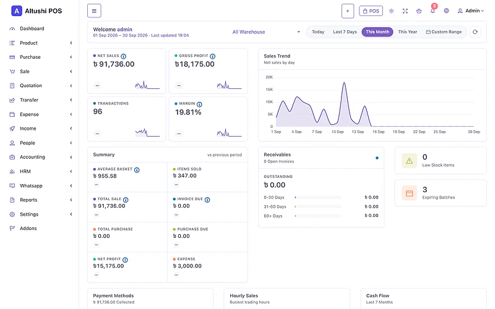This screenshot has width=495, height=309.
Task: Expand the Quotation menu chevron
Action: tap(71, 86)
